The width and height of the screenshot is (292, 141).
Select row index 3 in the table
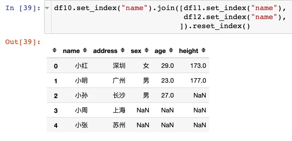click(56, 110)
